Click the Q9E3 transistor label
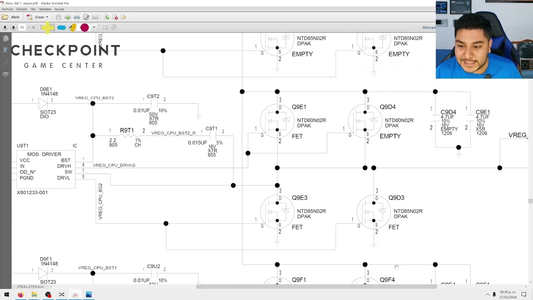The width and height of the screenshot is (533, 300). [300, 198]
